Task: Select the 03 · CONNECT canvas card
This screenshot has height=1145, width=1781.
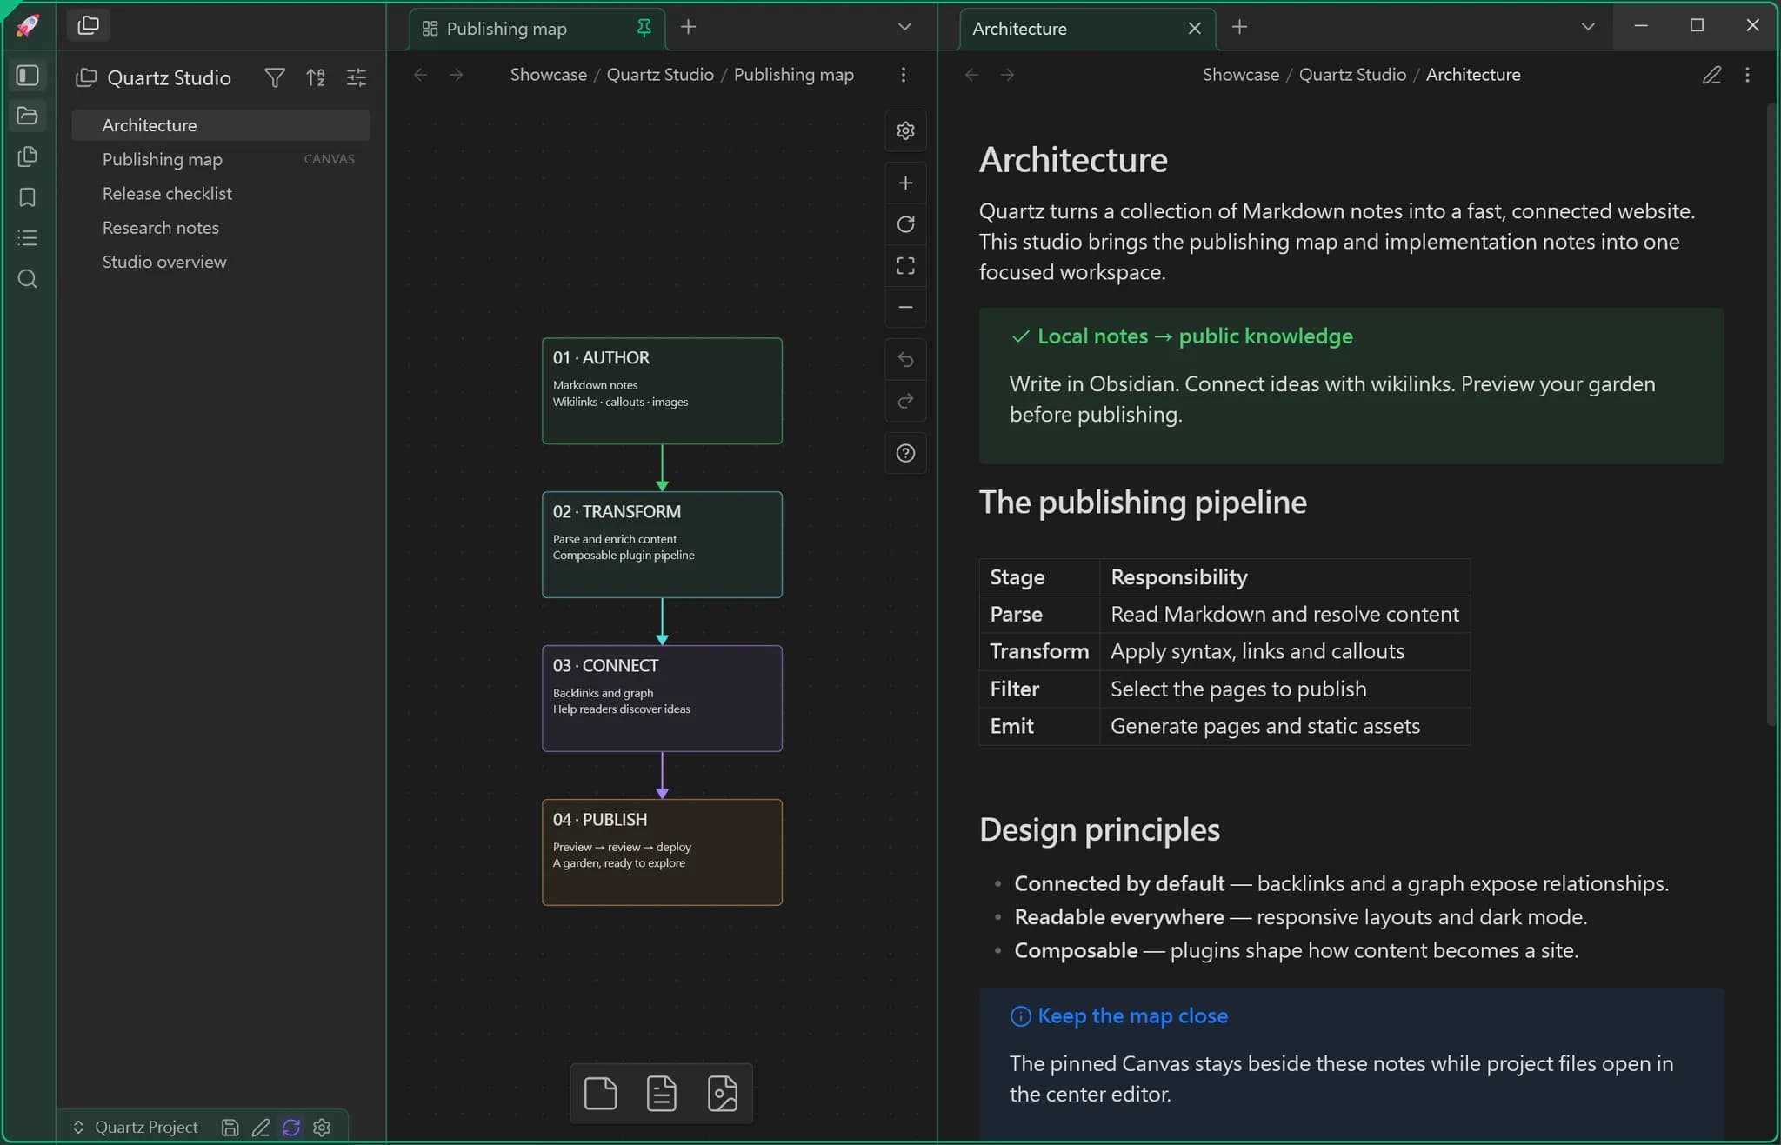Action: pyautogui.click(x=662, y=699)
